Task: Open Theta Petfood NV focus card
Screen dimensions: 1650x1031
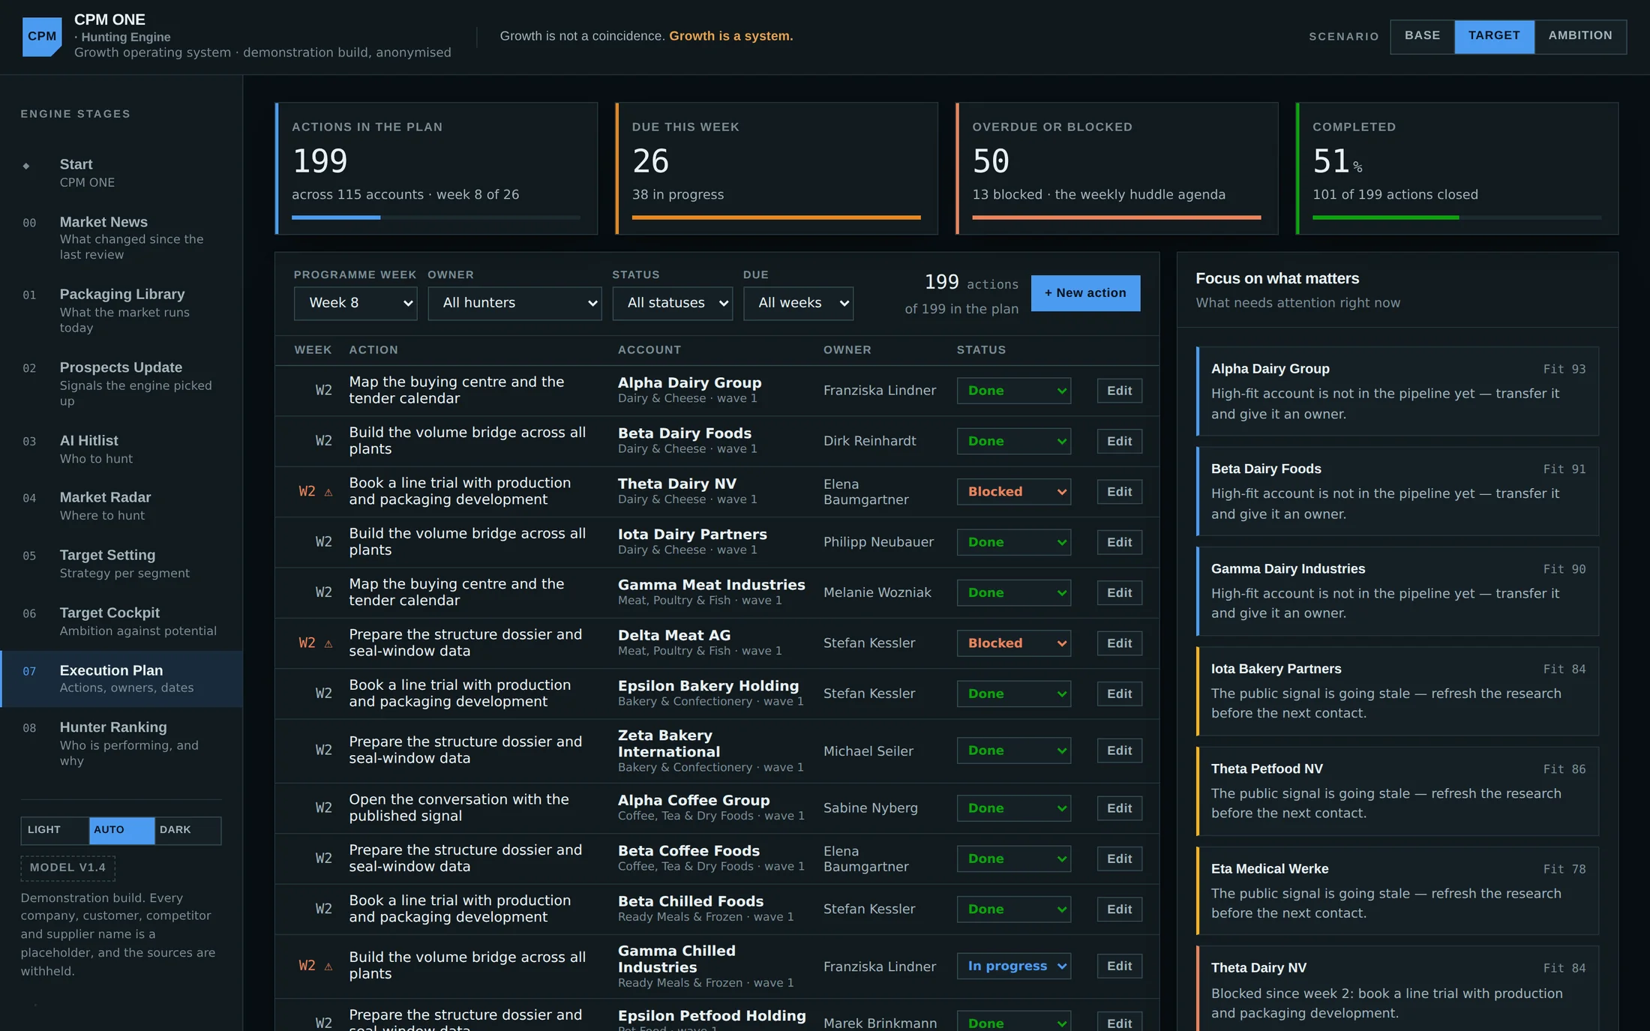Action: coord(1397,791)
